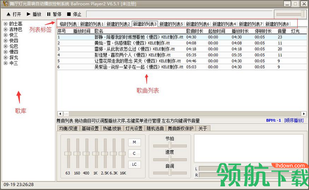Switch to the 新建的列表4 tab
Screen dimensions: 309x190
tap(224, 24)
